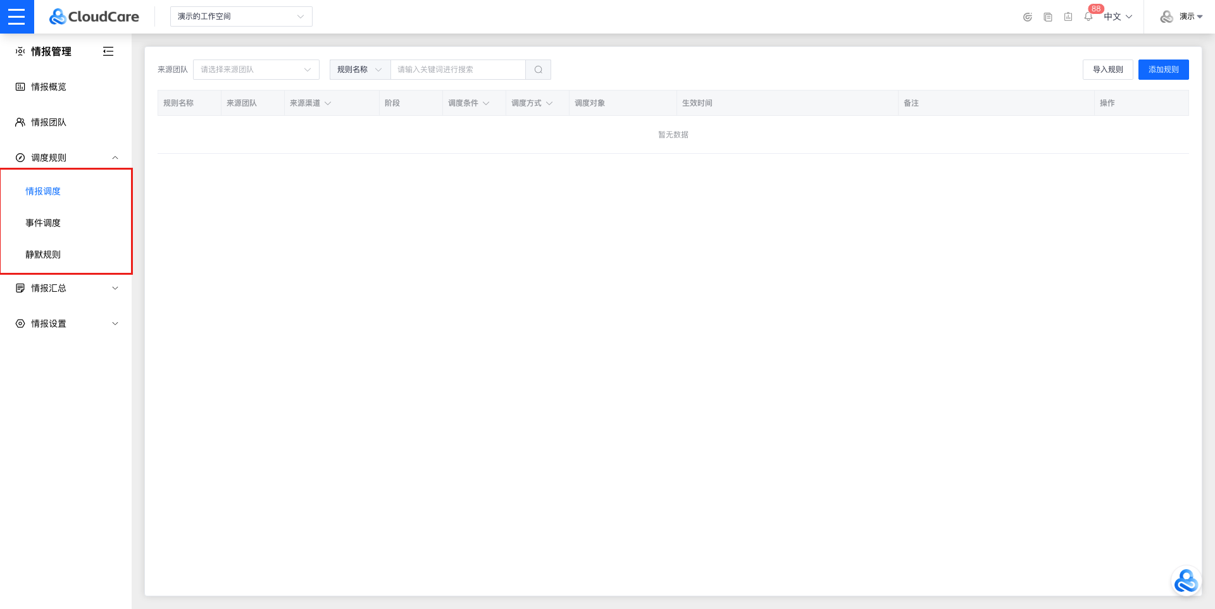Click the notification bell icon
This screenshot has height=609, width=1215.
1088,17
